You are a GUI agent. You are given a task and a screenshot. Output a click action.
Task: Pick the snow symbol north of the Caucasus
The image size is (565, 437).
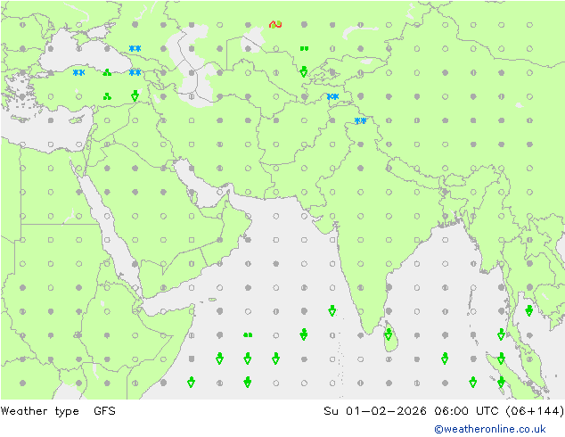[135, 48]
